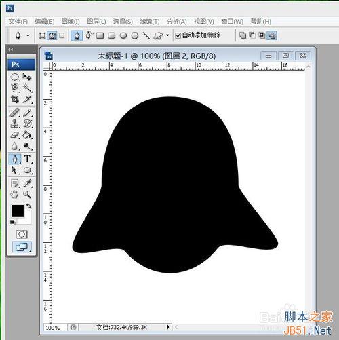Select the Type (T) tool

27,159
